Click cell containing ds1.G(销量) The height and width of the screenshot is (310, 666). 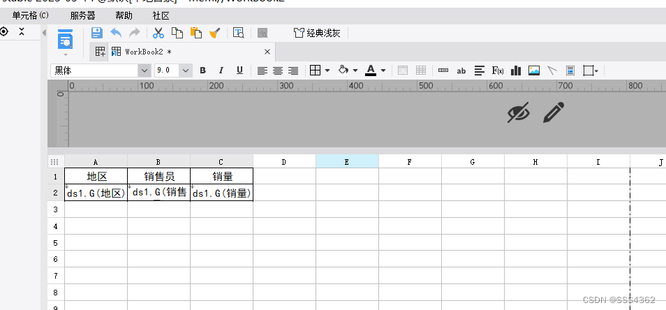[222, 193]
